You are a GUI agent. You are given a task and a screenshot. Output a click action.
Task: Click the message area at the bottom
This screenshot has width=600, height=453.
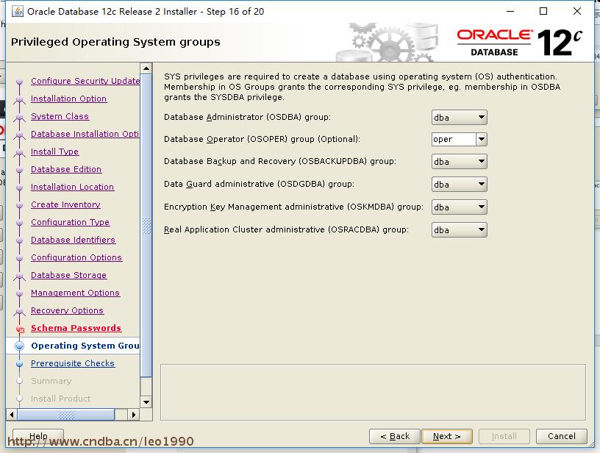[x=373, y=392]
